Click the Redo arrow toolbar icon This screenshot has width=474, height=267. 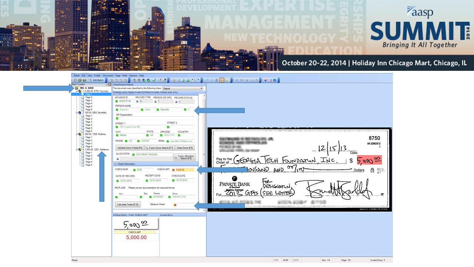click(x=241, y=80)
